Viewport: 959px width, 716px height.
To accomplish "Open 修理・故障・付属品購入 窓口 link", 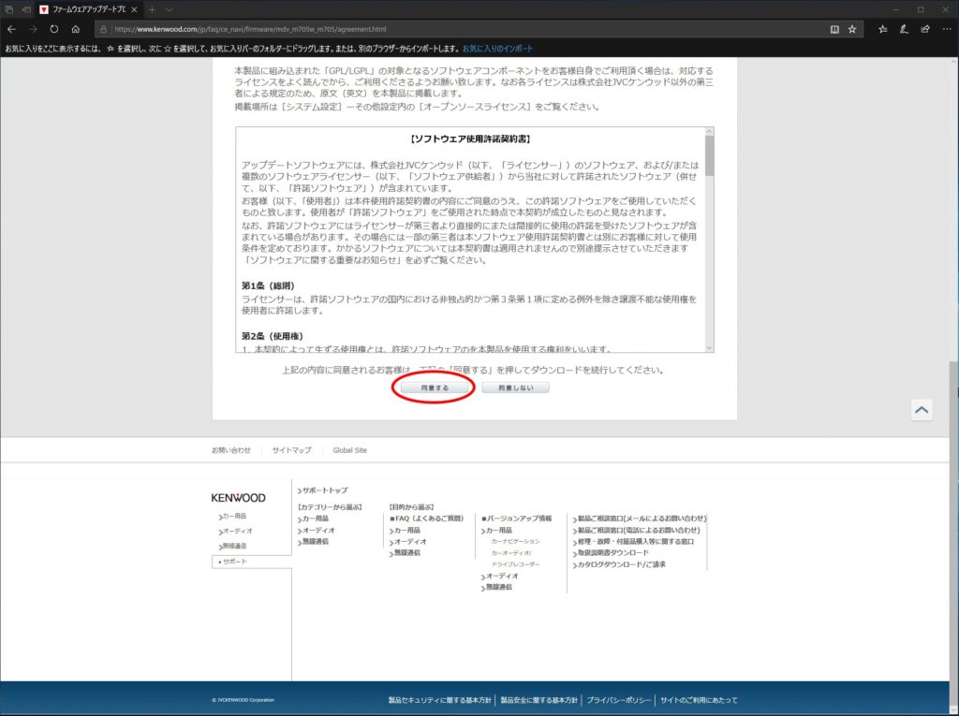I will pyautogui.click(x=634, y=542).
